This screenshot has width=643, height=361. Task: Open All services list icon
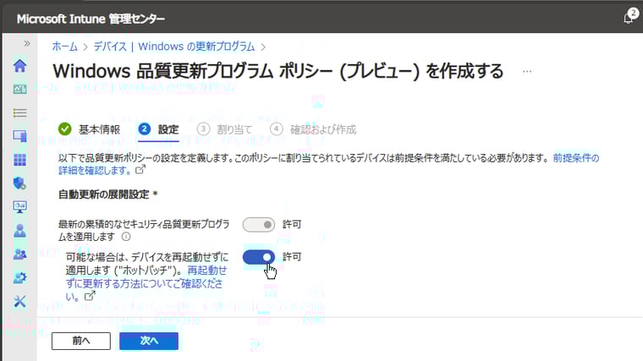point(19,112)
